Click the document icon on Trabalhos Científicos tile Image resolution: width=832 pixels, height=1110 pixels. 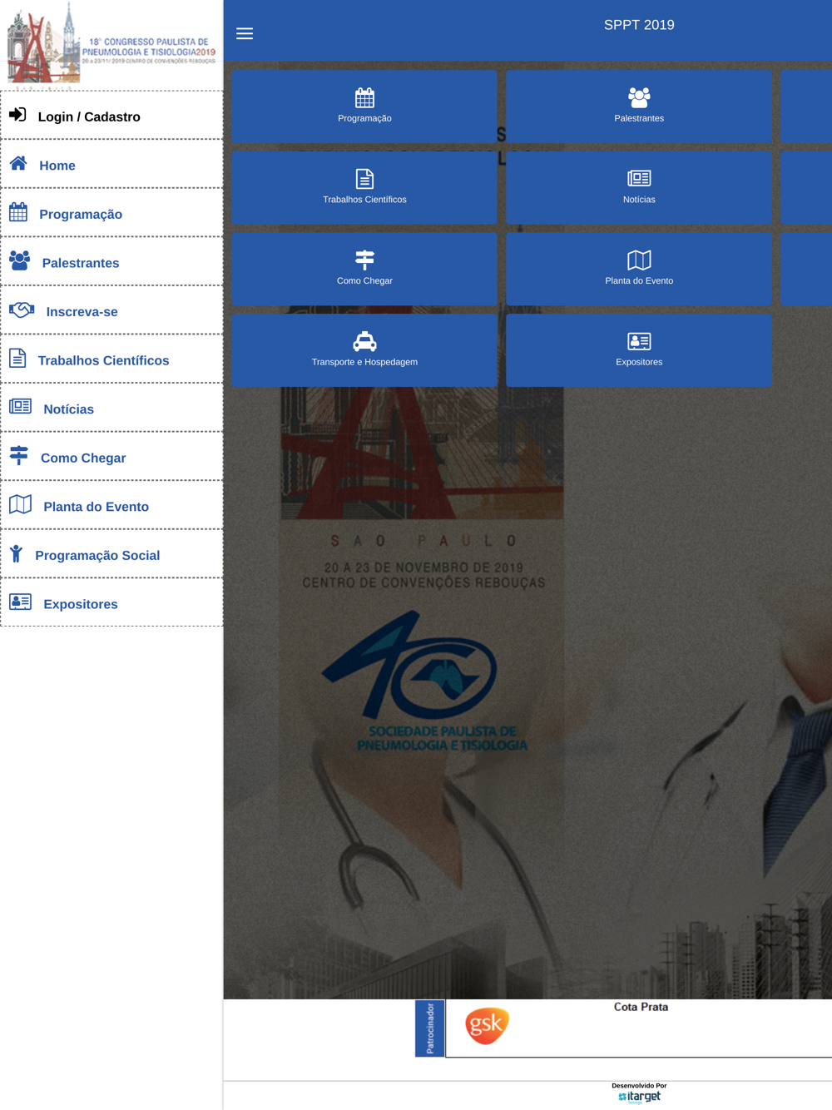[x=364, y=179]
